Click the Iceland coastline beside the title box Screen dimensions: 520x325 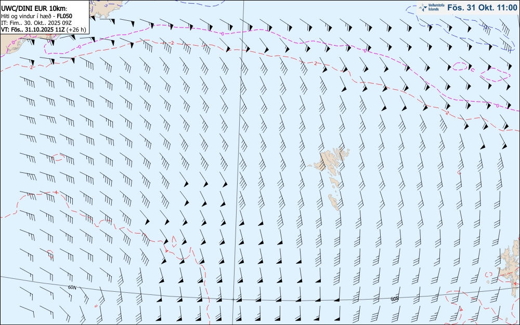106,8
